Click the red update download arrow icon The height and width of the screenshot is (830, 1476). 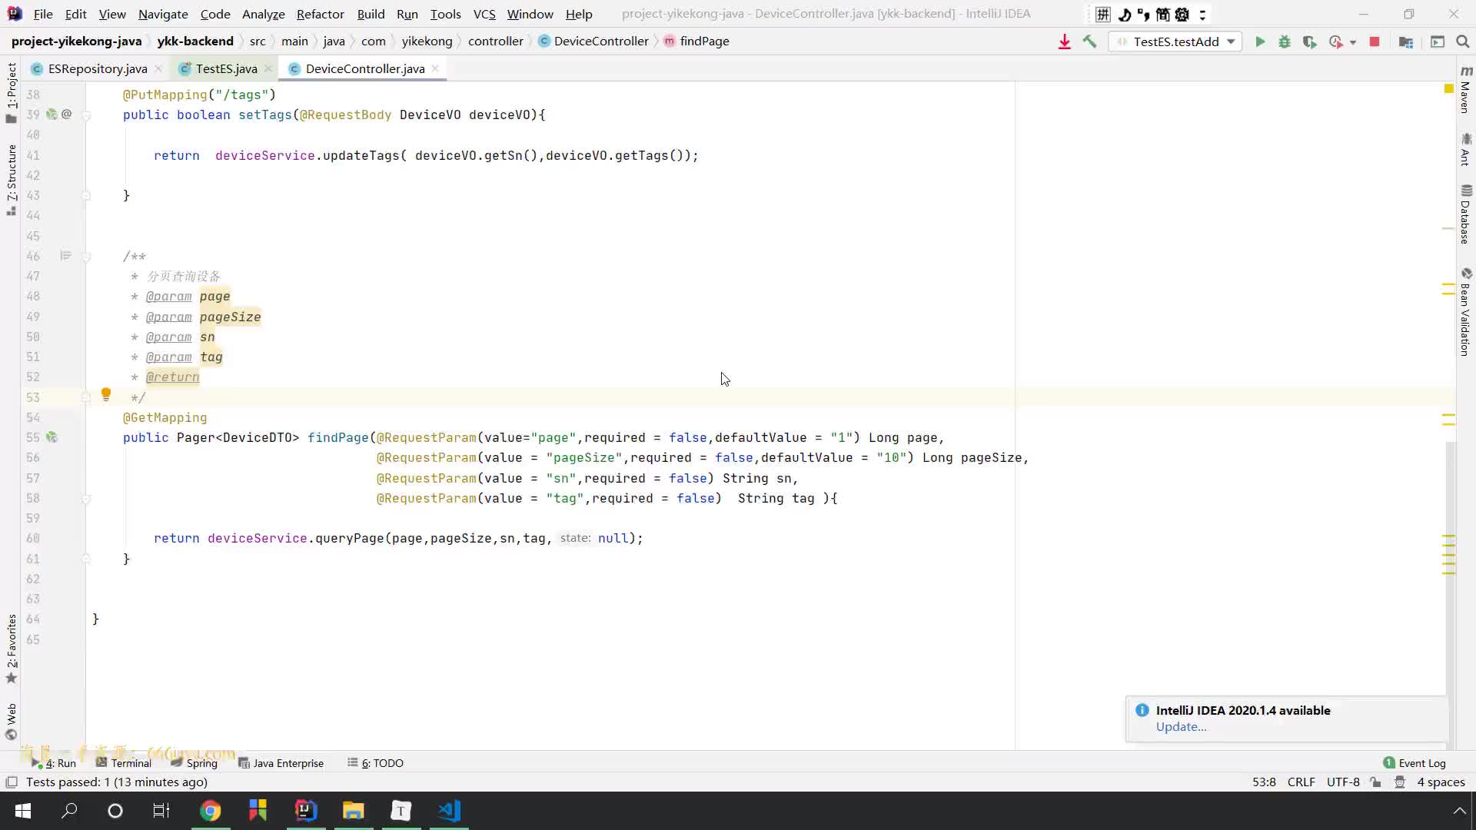(1064, 41)
